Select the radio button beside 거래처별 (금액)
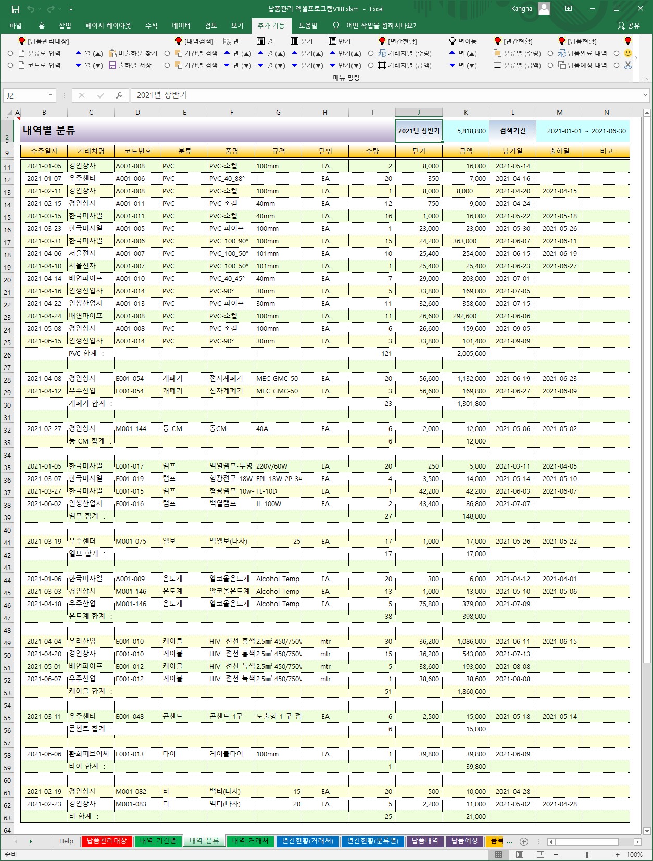This screenshot has height=861, width=653. 371,65
